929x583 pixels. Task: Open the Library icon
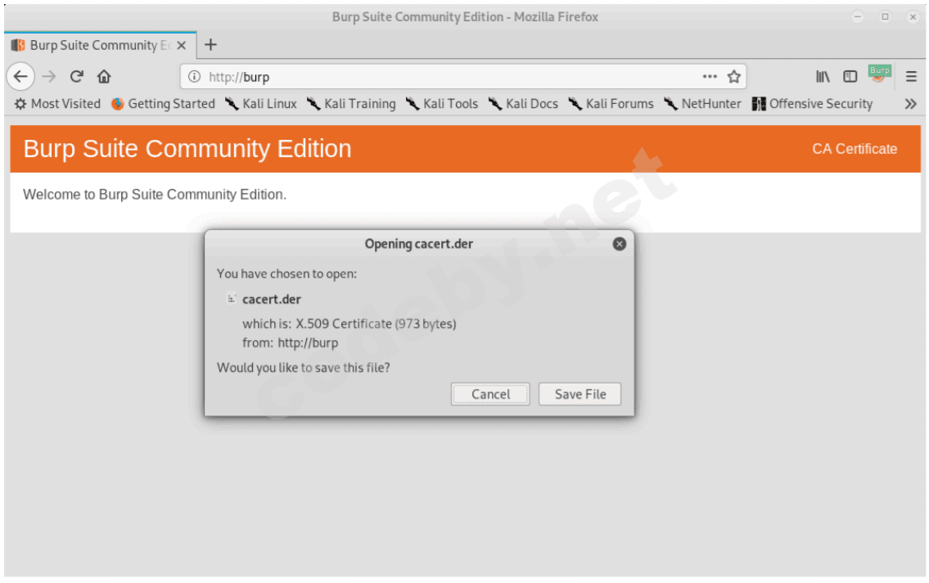[823, 76]
